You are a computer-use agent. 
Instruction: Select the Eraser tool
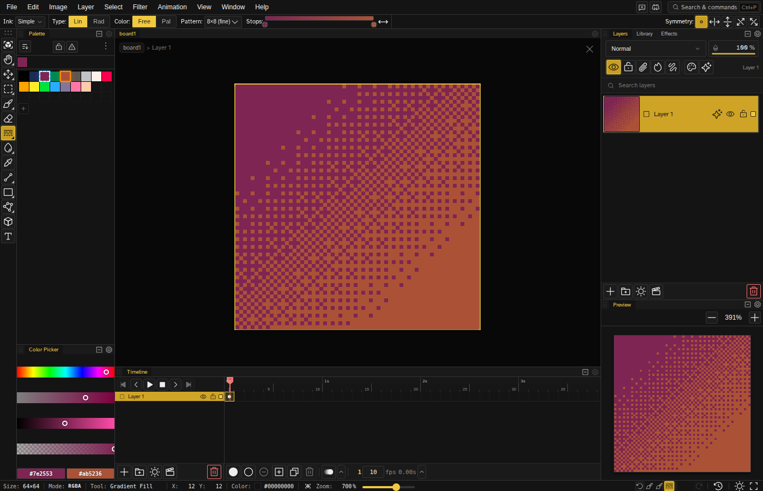click(x=8, y=118)
